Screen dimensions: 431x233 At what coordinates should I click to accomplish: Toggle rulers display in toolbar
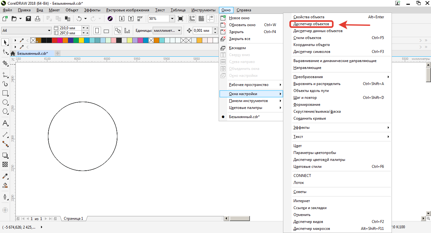click(x=192, y=19)
